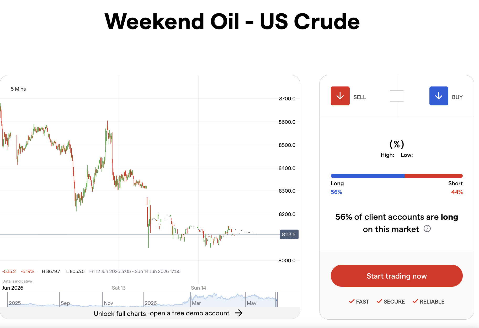Click the SELL label

click(360, 97)
